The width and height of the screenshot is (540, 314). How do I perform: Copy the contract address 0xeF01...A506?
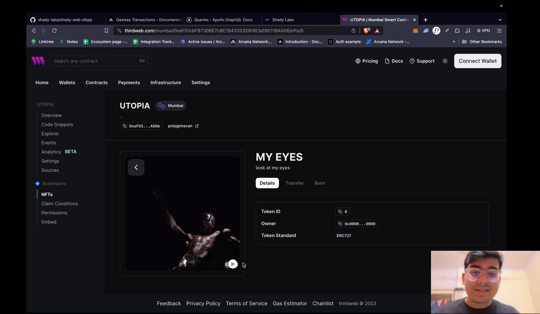coord(141,126)
